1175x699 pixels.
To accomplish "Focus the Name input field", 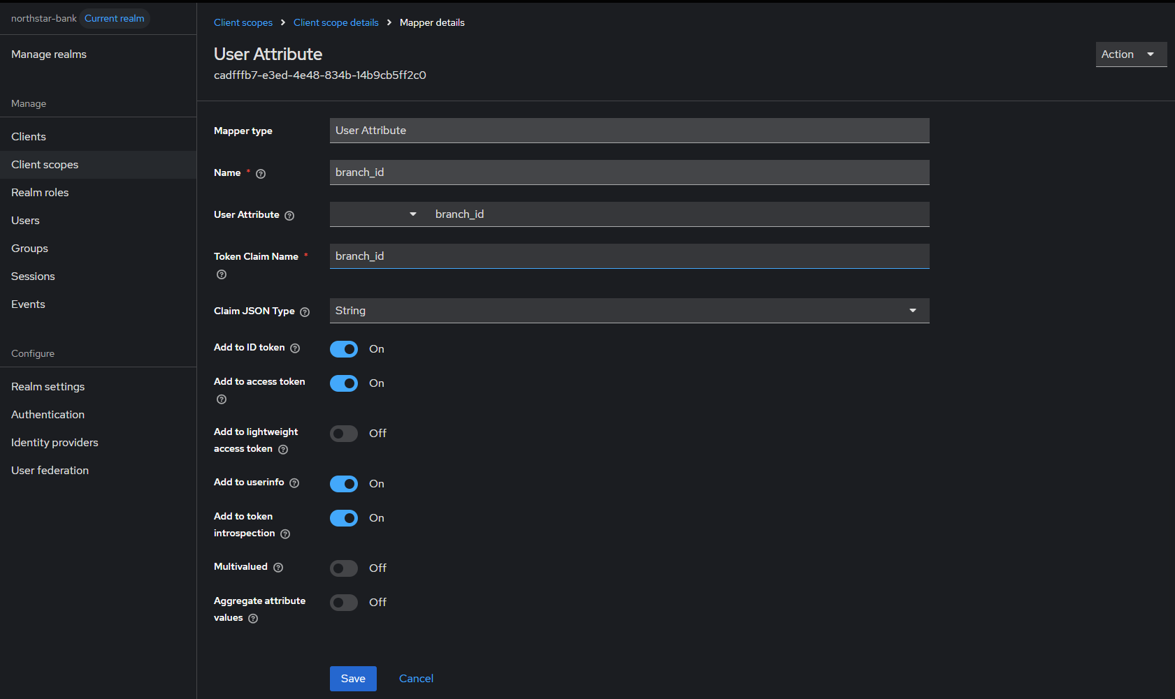I will pos(629,172).
